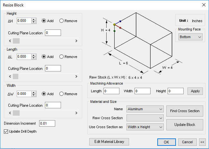Click the Height slider right arrow
Viewport: 209px width, 149px height.
(x=76, y=41)
